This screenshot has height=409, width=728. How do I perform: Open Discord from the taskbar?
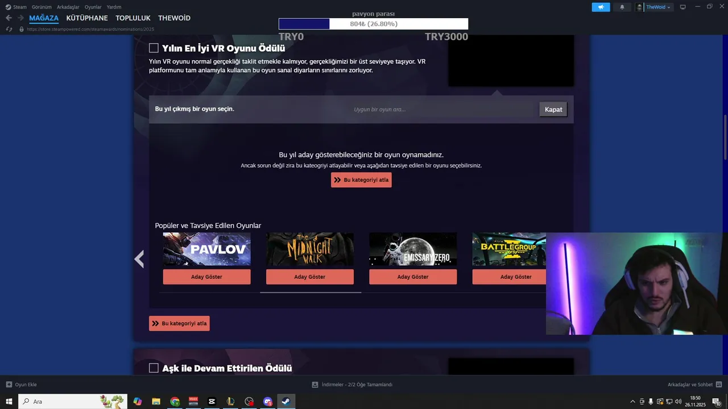(268, 402)
